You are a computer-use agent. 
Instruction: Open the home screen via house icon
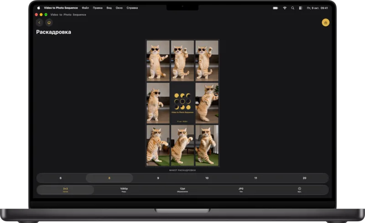click(x=49, y=23)
